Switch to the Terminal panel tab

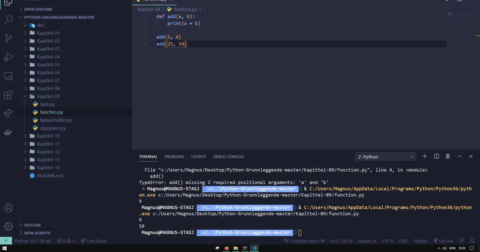(148, 157)
